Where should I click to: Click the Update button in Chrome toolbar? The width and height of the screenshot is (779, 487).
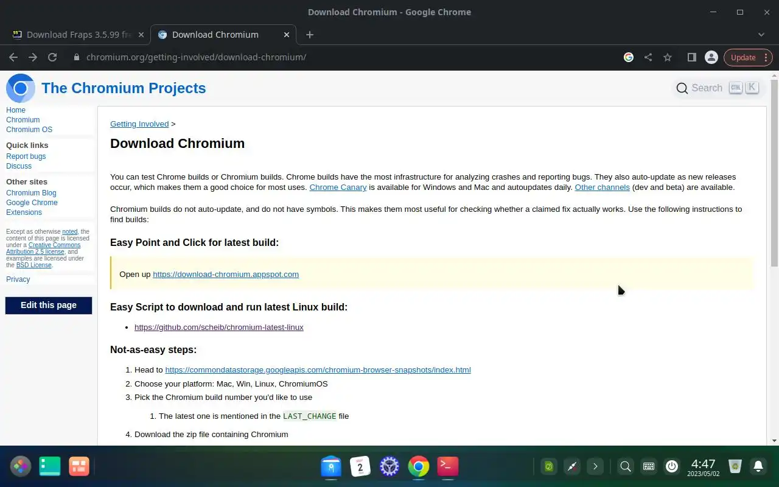pyautogui.click(x=748, y=57)
